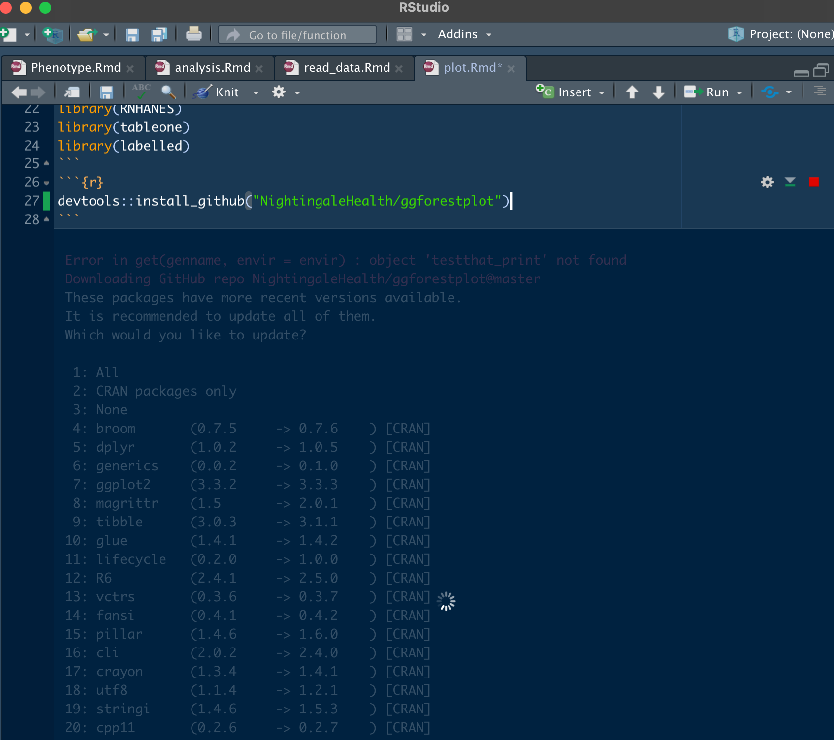834x740 pixels.
Task: Open the Addins dropdown
Action: tap(463, 34)
